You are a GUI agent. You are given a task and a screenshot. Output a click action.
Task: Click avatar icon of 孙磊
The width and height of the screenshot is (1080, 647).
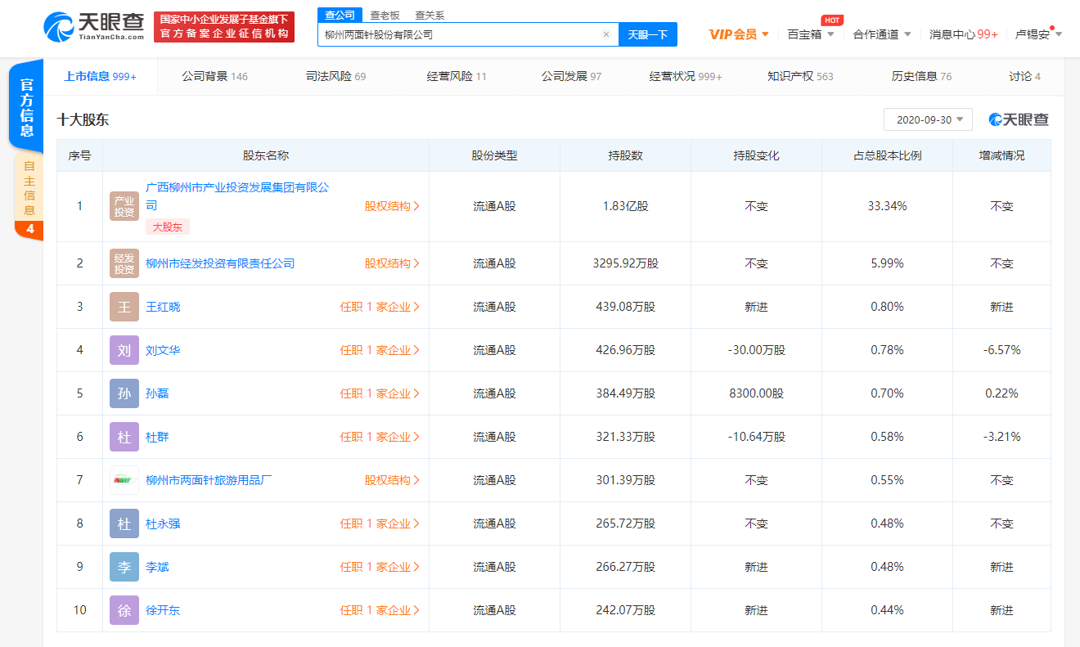124,393
